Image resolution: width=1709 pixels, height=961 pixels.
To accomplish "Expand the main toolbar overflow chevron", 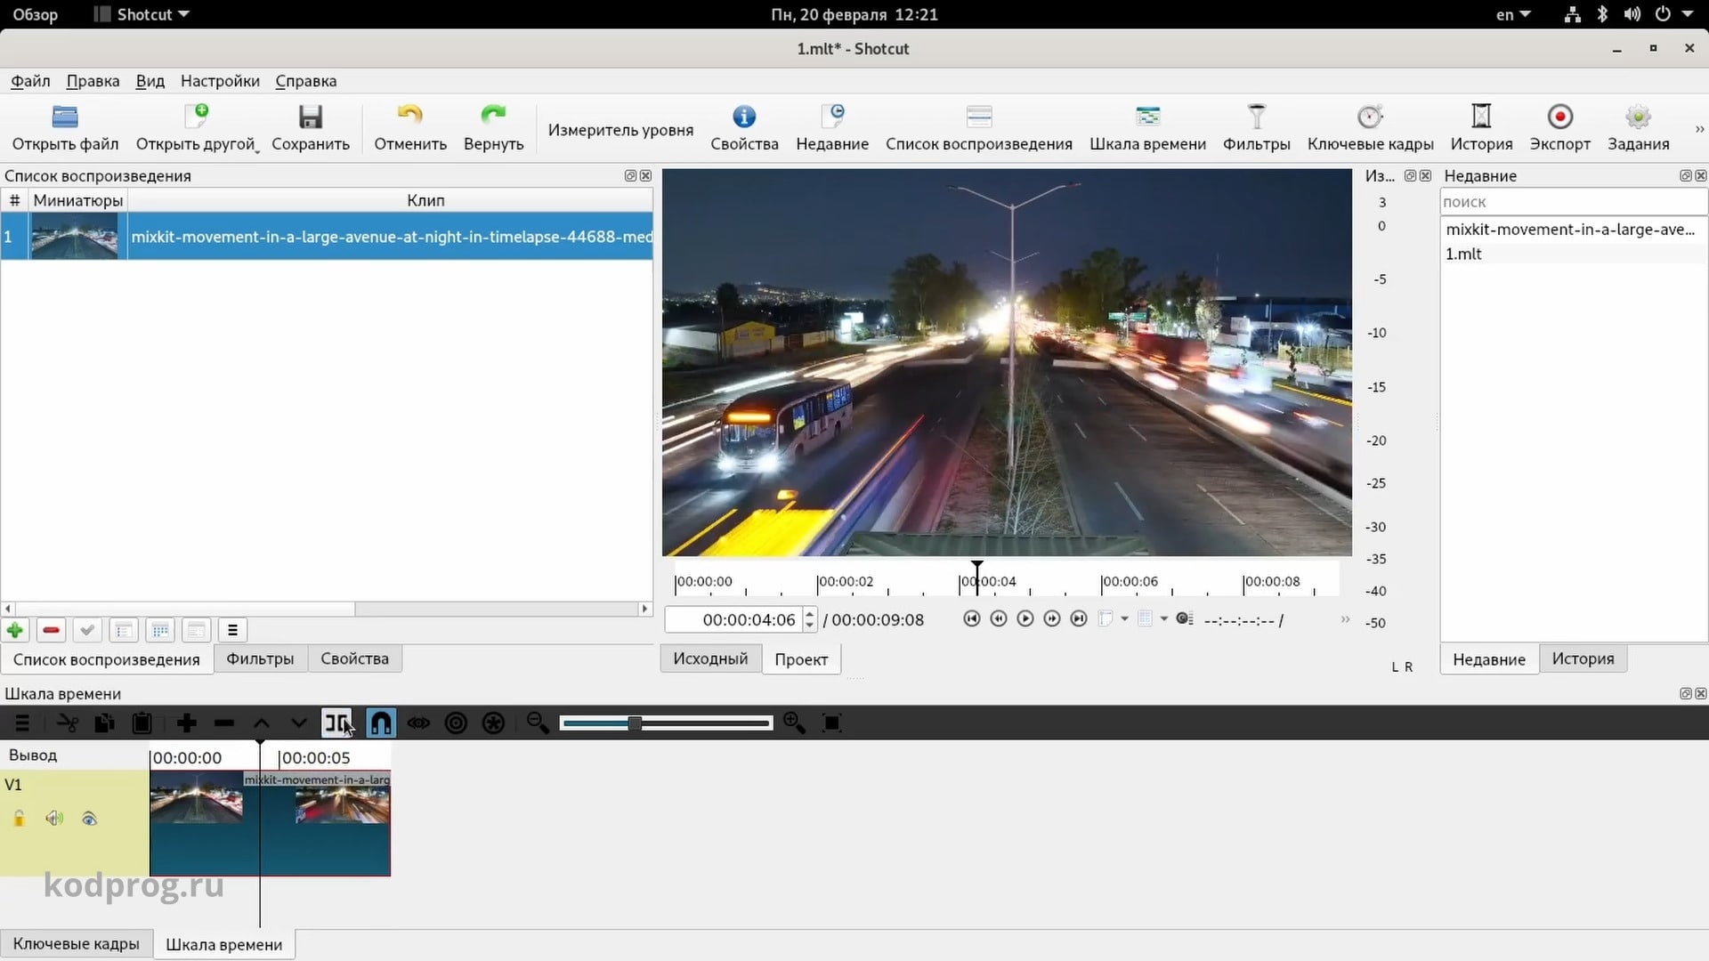I will click(x=1699, y=130).
